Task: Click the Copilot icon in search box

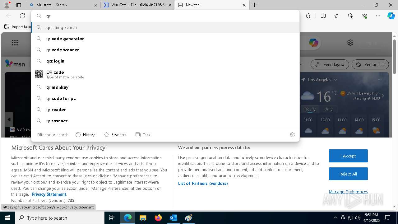Action: click(x=313, y=43)
